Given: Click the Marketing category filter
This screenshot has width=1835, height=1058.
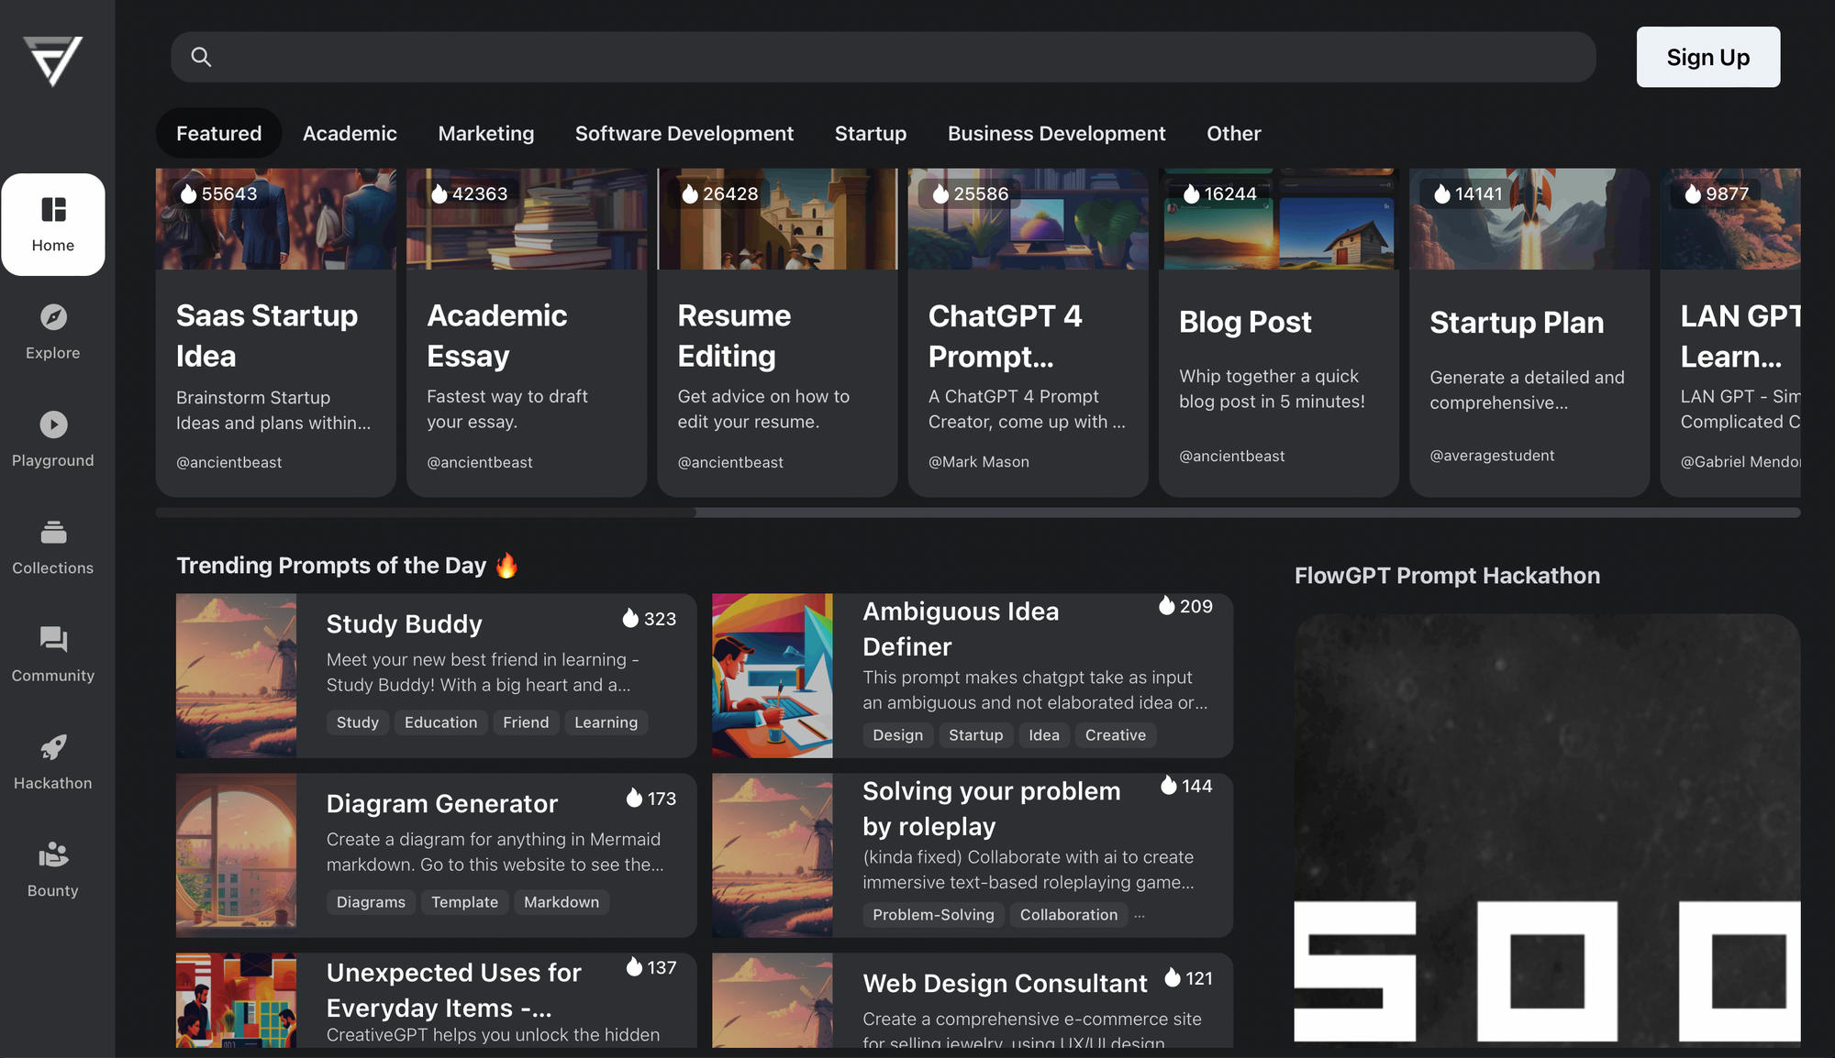Looking at the screenshot, I should (x=485, y=132).
